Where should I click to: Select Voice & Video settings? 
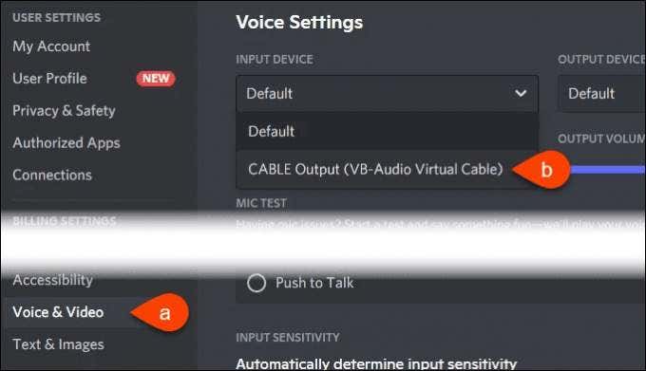(x=58, y=312)
